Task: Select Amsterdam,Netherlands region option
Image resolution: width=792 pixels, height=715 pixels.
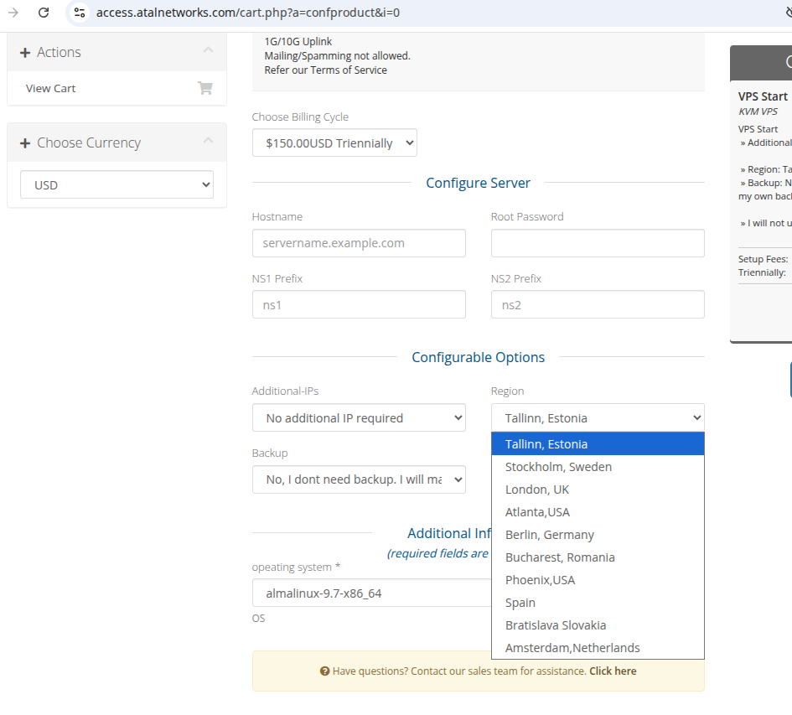Action: (572, 648)
